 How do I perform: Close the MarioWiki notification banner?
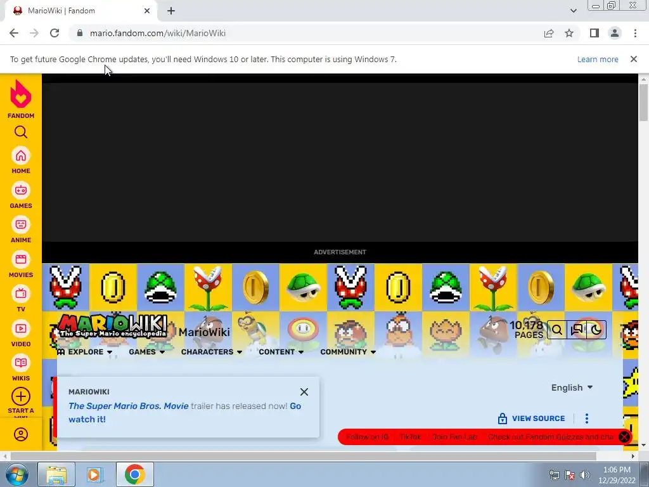[x=304, y=392]
